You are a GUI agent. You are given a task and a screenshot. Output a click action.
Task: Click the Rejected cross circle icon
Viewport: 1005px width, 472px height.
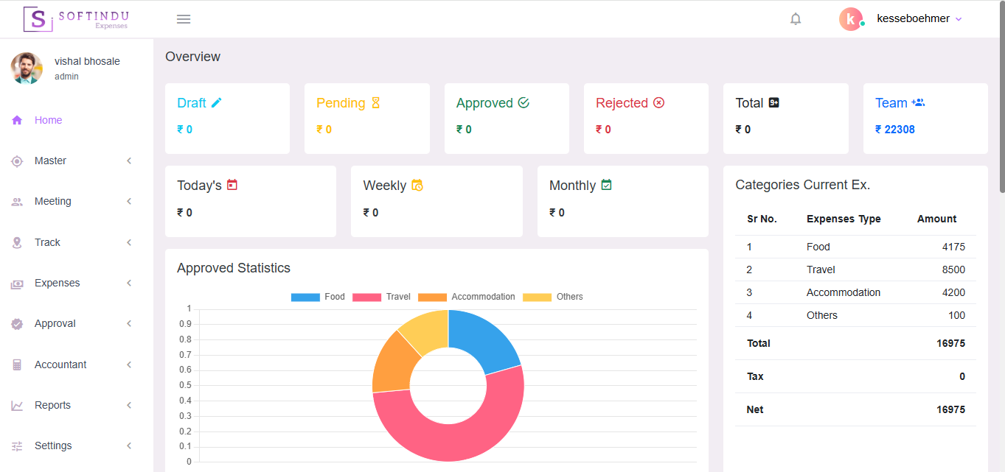coord(658,103)
